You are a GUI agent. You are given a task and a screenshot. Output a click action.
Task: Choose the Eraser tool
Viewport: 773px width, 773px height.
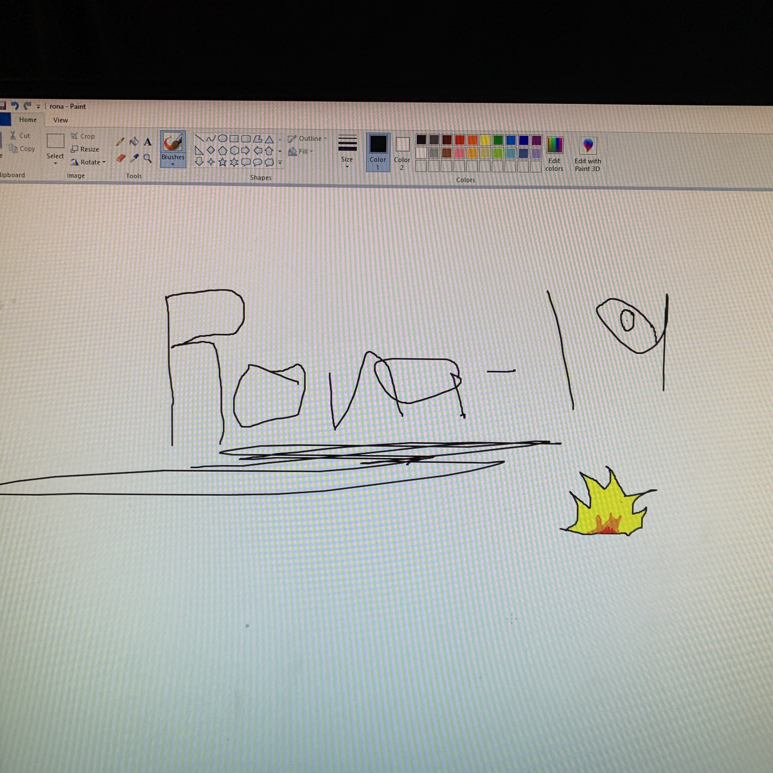pos(120,158)
